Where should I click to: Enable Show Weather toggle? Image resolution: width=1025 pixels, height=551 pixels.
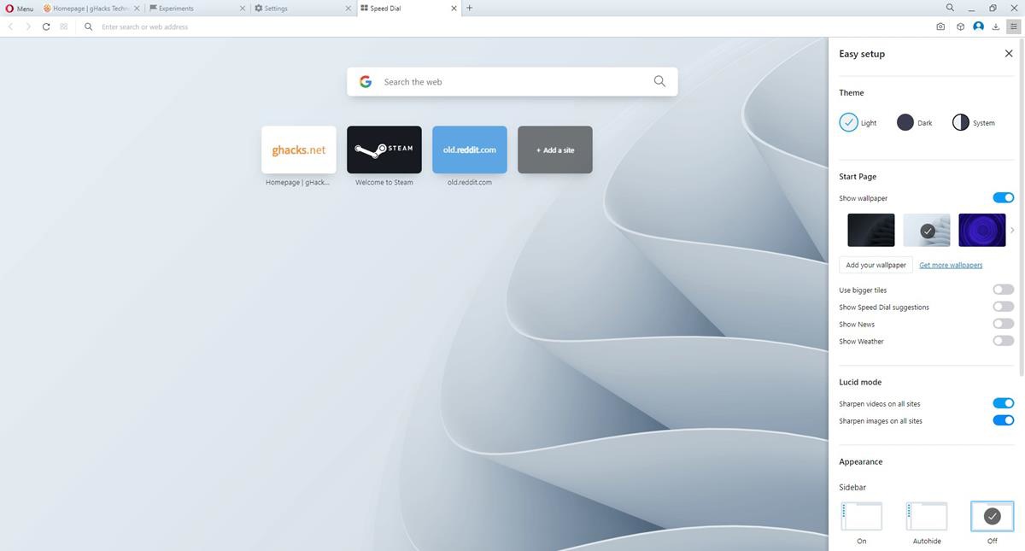point(1004,341)
